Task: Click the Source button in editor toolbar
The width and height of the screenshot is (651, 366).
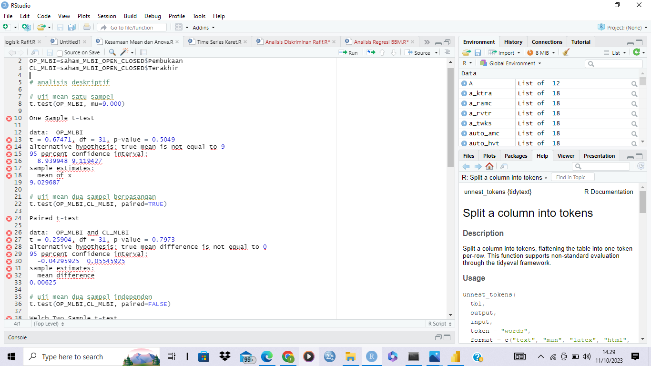Action: coord(418,53)
